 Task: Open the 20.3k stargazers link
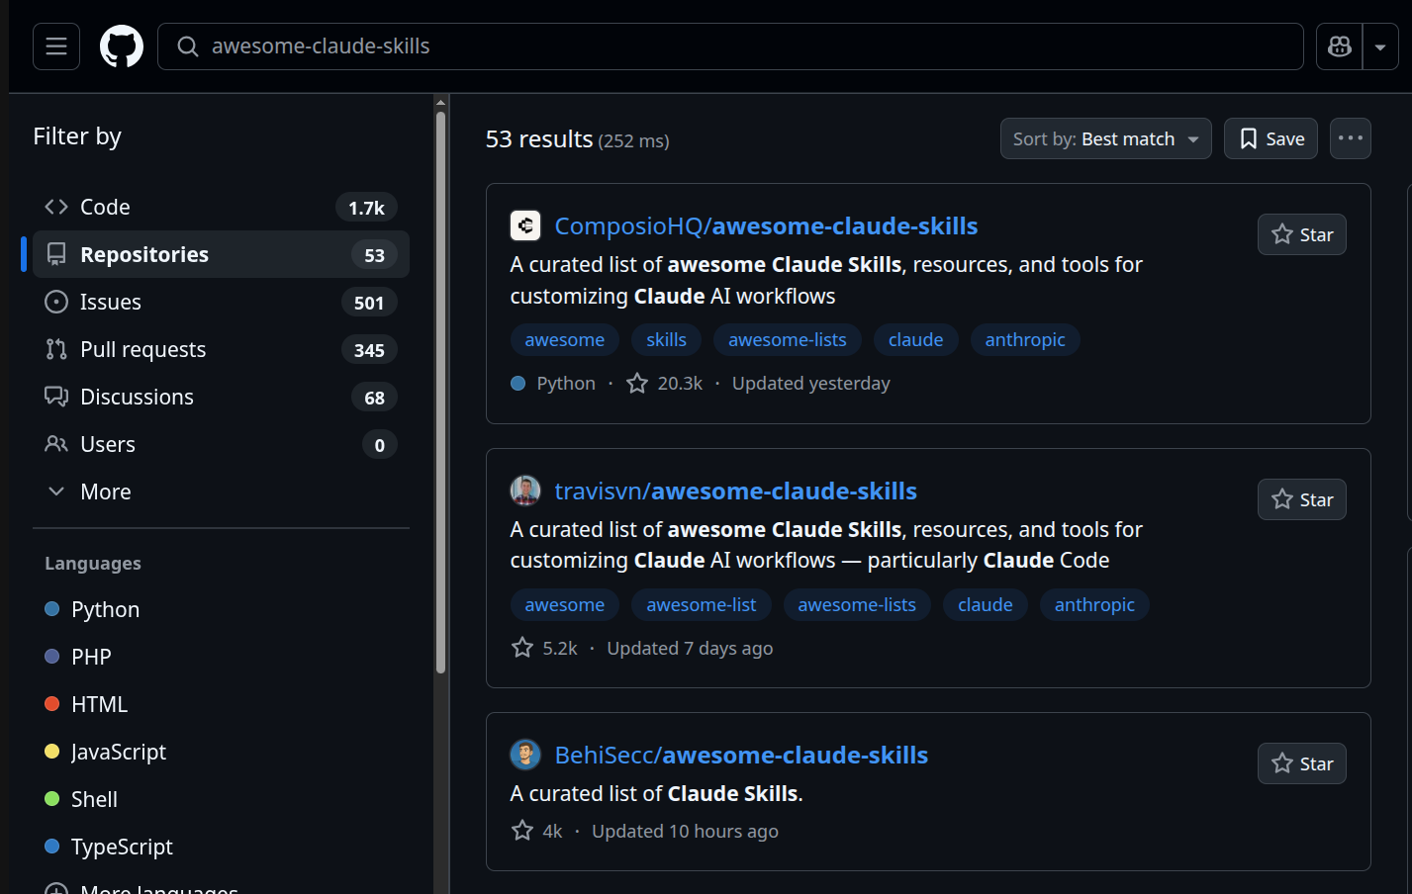pos(665,384)
